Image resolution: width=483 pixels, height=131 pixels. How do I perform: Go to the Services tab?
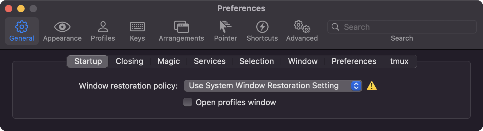(210, 61)
